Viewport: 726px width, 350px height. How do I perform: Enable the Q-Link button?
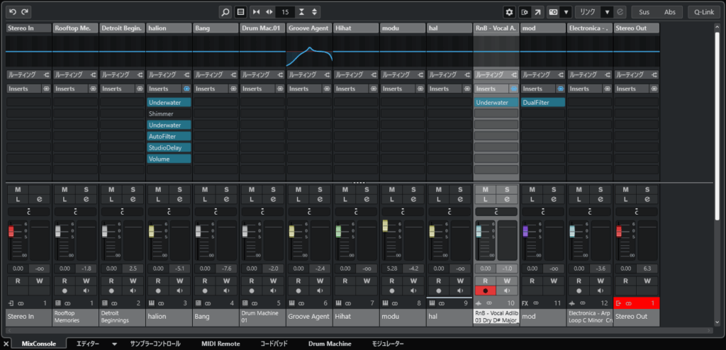704,12
